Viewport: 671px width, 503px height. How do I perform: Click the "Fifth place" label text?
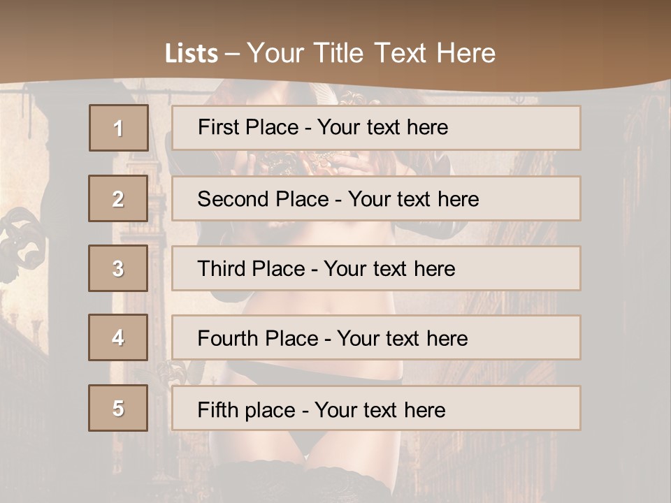pyautogui.click(x=247, y=409)
